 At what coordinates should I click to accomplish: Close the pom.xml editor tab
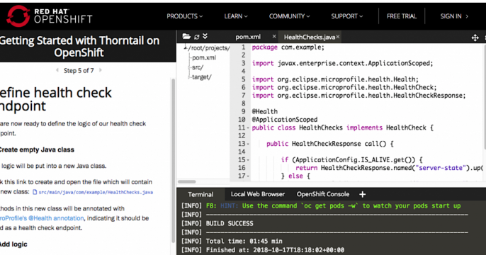274,37
